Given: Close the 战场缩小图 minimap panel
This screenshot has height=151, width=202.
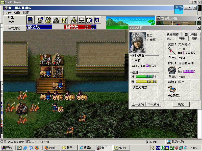Looking at the screenshot, I should tap(199, 18).
